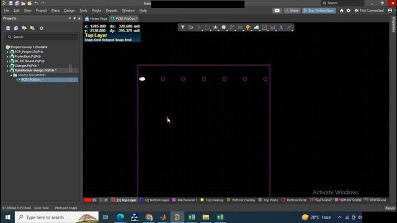Open the Design menu
The width and height of the screenshot is (397, 223).
(x=69, y=11)
